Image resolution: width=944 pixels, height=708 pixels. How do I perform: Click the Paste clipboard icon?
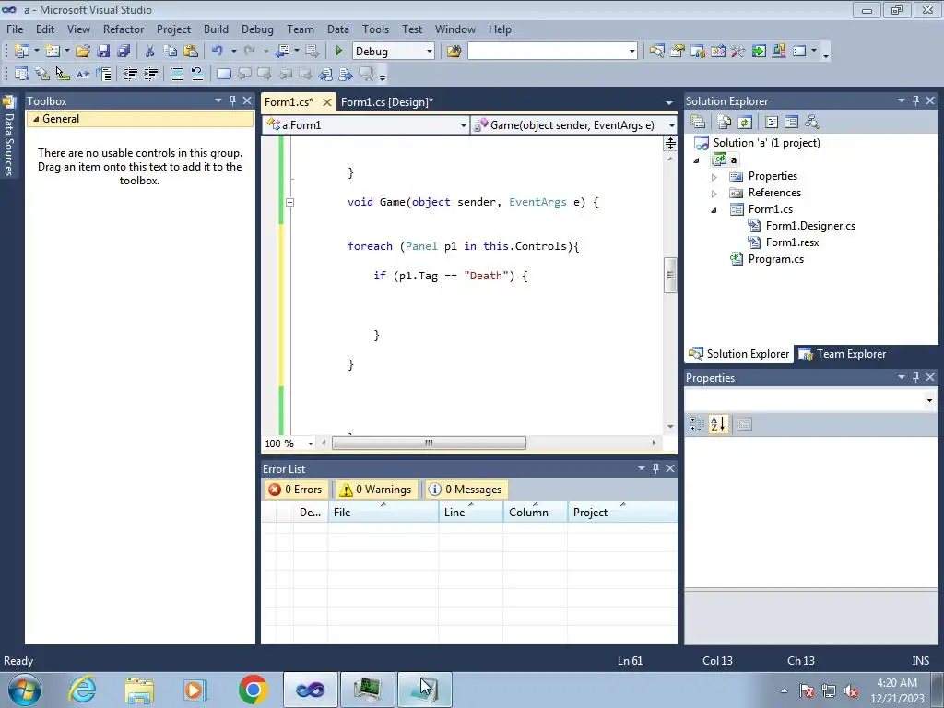pos(191,52)
